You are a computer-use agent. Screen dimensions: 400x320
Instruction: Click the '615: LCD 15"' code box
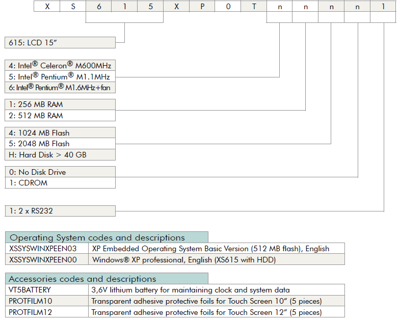[x=60, y=43]
